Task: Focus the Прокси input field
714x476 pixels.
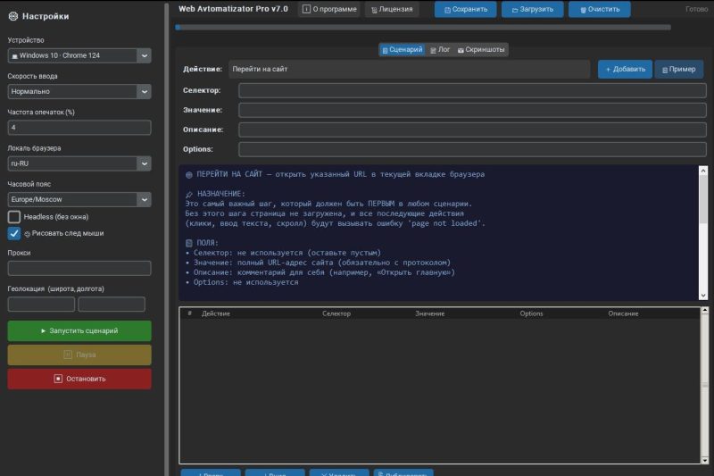Action: (79, 268)
